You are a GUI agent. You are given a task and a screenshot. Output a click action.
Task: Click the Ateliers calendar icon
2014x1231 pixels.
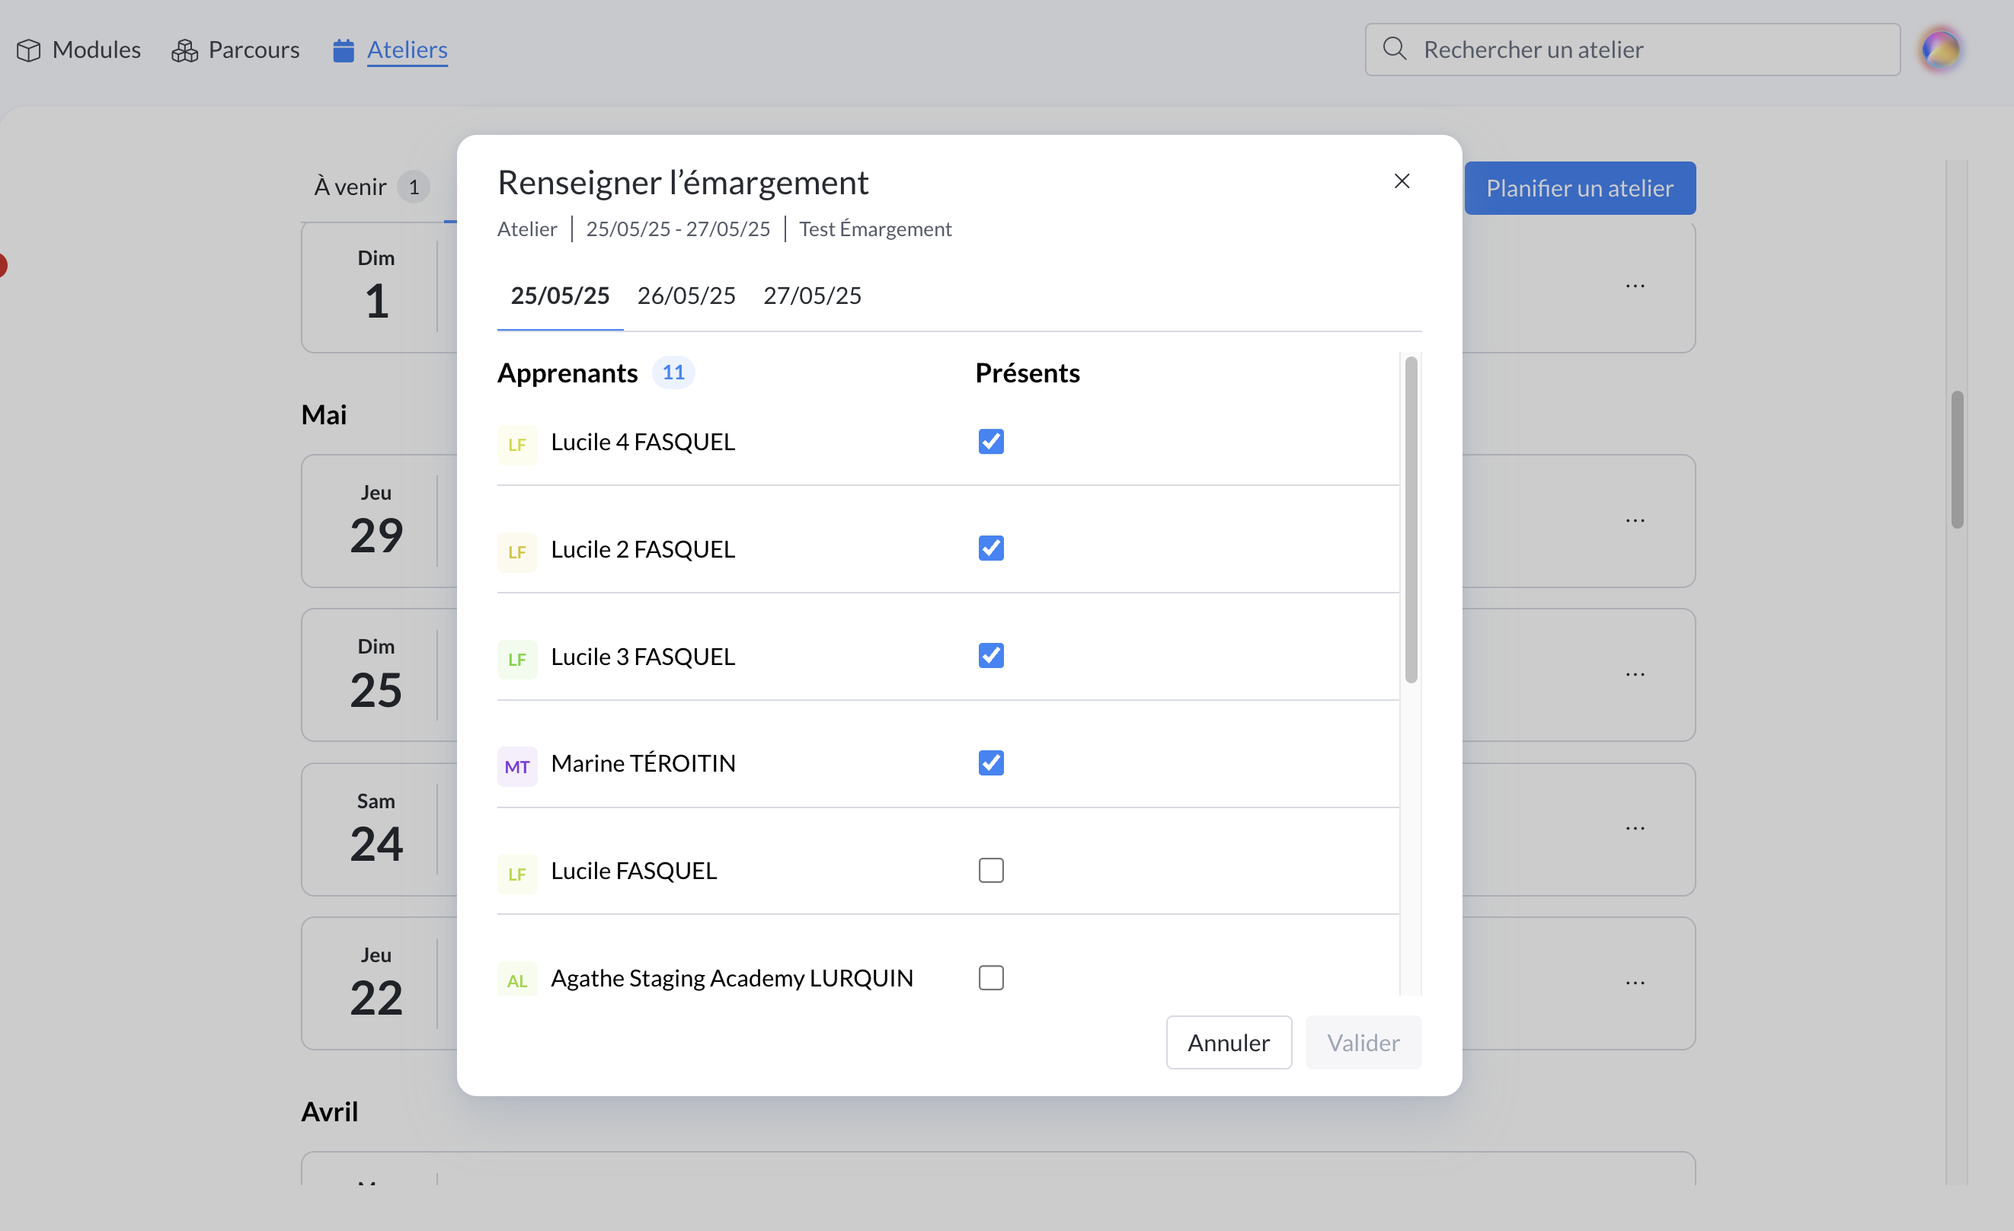click(x=344, y=51)
